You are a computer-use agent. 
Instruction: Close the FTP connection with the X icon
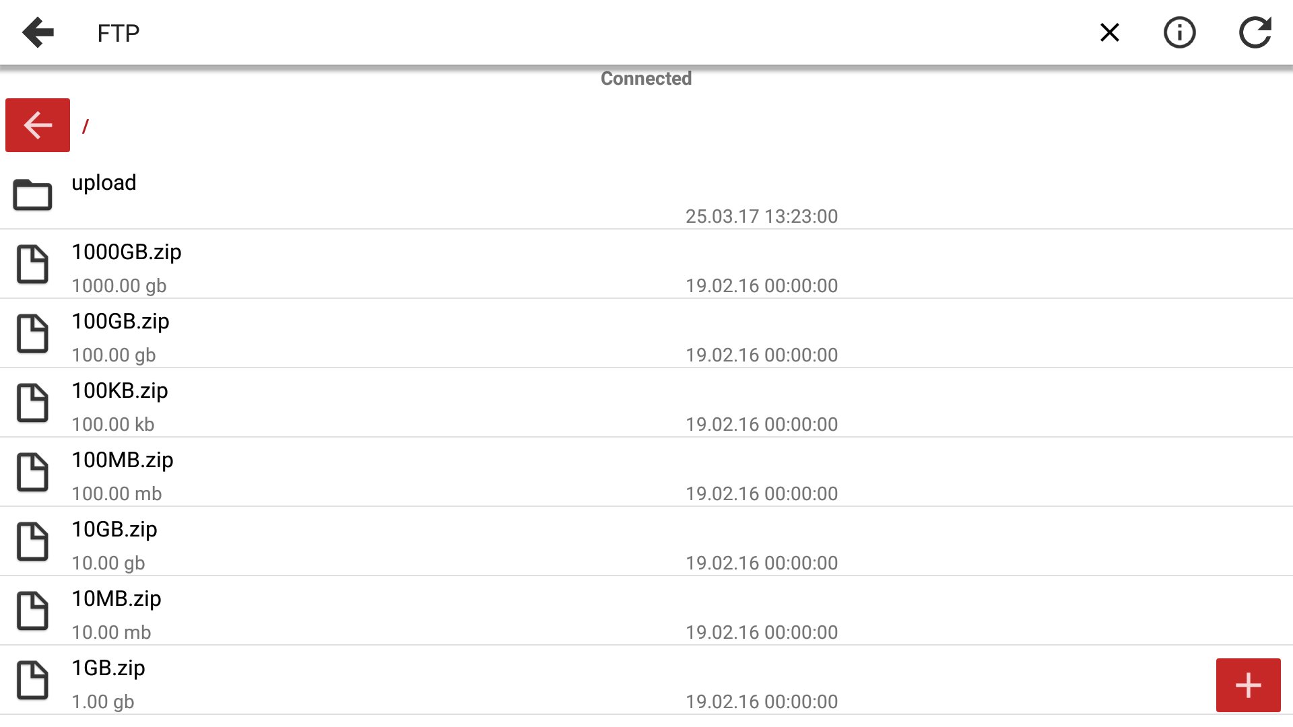[1109, 32]
